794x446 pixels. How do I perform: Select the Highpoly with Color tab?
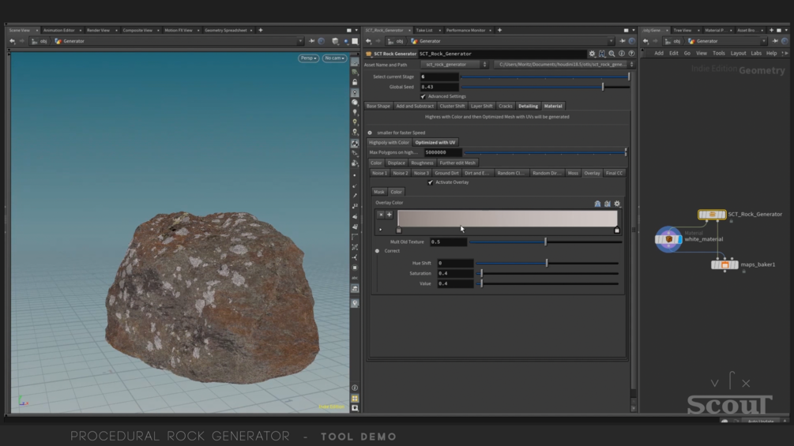[389, 143]
